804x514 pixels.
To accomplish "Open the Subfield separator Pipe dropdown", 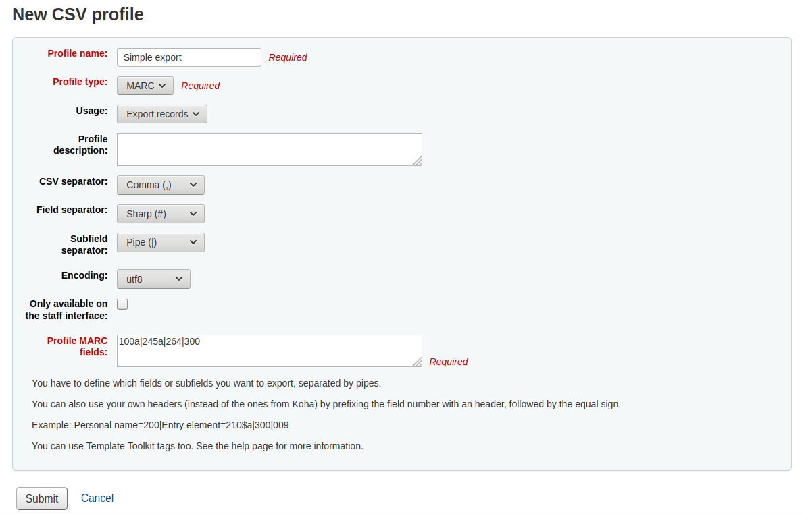I will (x=161, y=242).
